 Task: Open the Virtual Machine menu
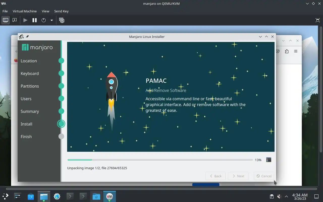(25, 11)
